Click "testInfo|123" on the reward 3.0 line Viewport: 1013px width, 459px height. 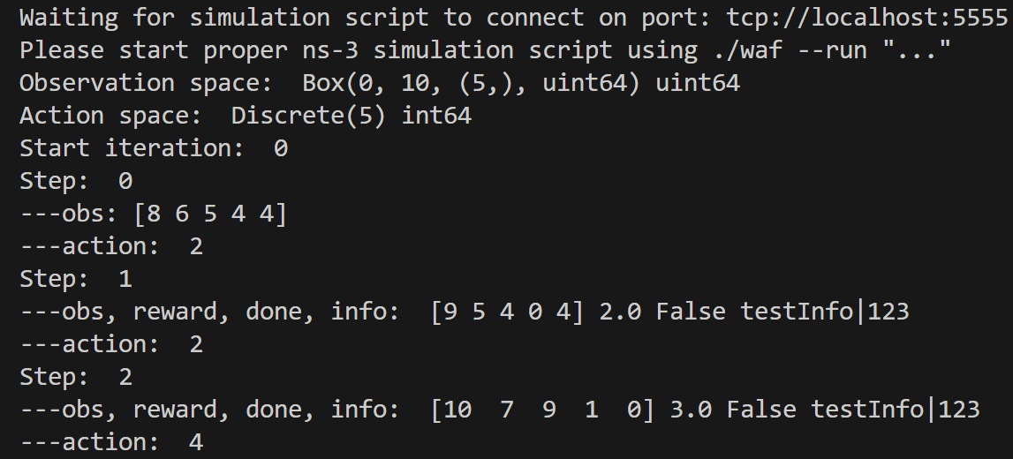(x=895, y=410)
